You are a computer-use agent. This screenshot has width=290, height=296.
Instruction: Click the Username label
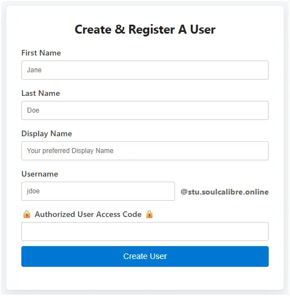pos(40,174)
